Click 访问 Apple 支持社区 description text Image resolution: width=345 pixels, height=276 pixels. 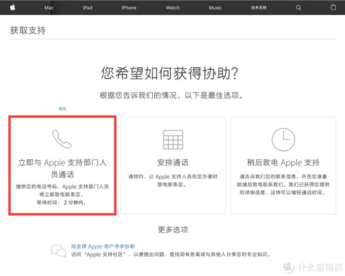pos(171,254)
